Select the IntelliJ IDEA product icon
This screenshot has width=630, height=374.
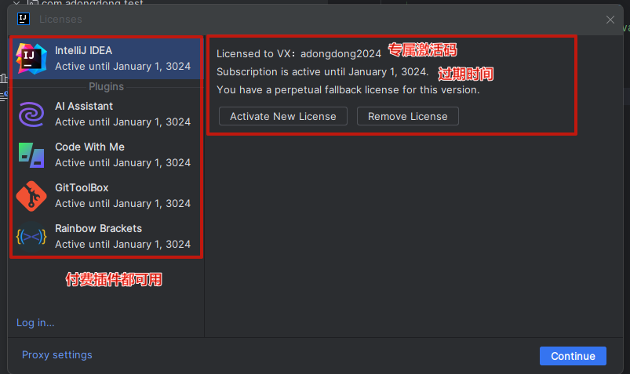coord(31,59)
